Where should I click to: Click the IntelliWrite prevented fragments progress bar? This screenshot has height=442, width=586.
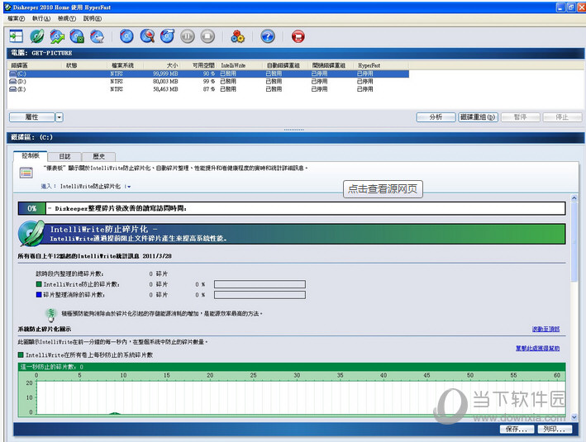coord(260,284)
